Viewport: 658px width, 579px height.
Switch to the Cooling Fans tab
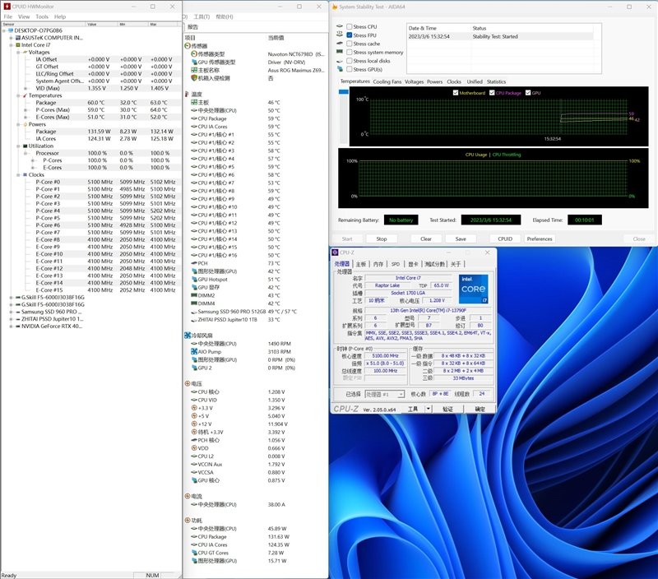(387, 81)
